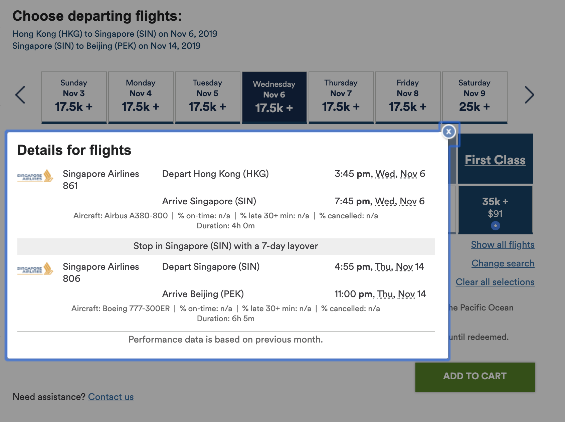Add selected flights to cart
The image size is (565, 422).
[475, 377]
